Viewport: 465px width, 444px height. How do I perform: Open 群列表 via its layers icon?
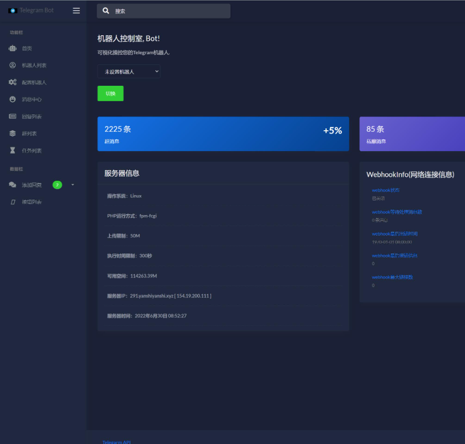(x=12, y=133)
